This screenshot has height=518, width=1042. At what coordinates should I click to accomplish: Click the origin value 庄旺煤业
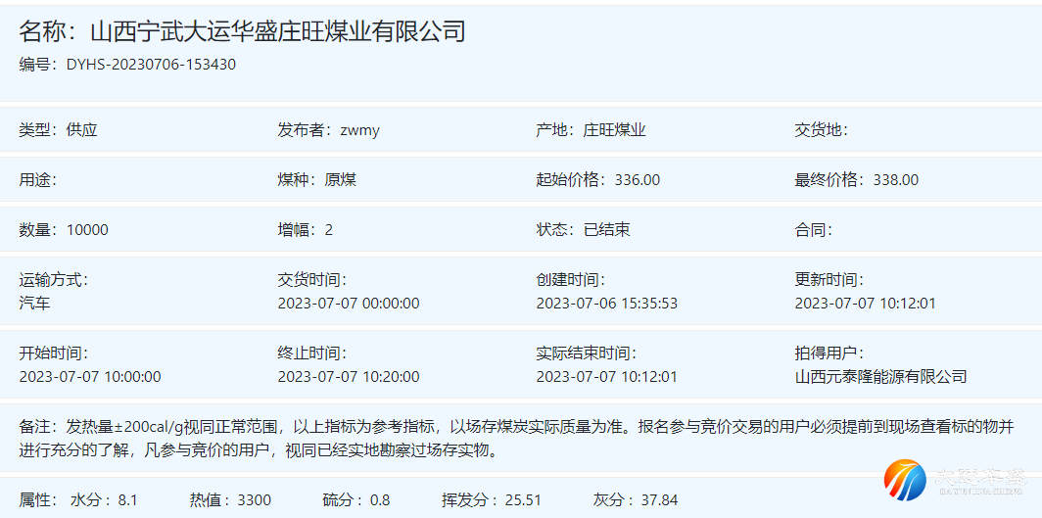point(614,130)
